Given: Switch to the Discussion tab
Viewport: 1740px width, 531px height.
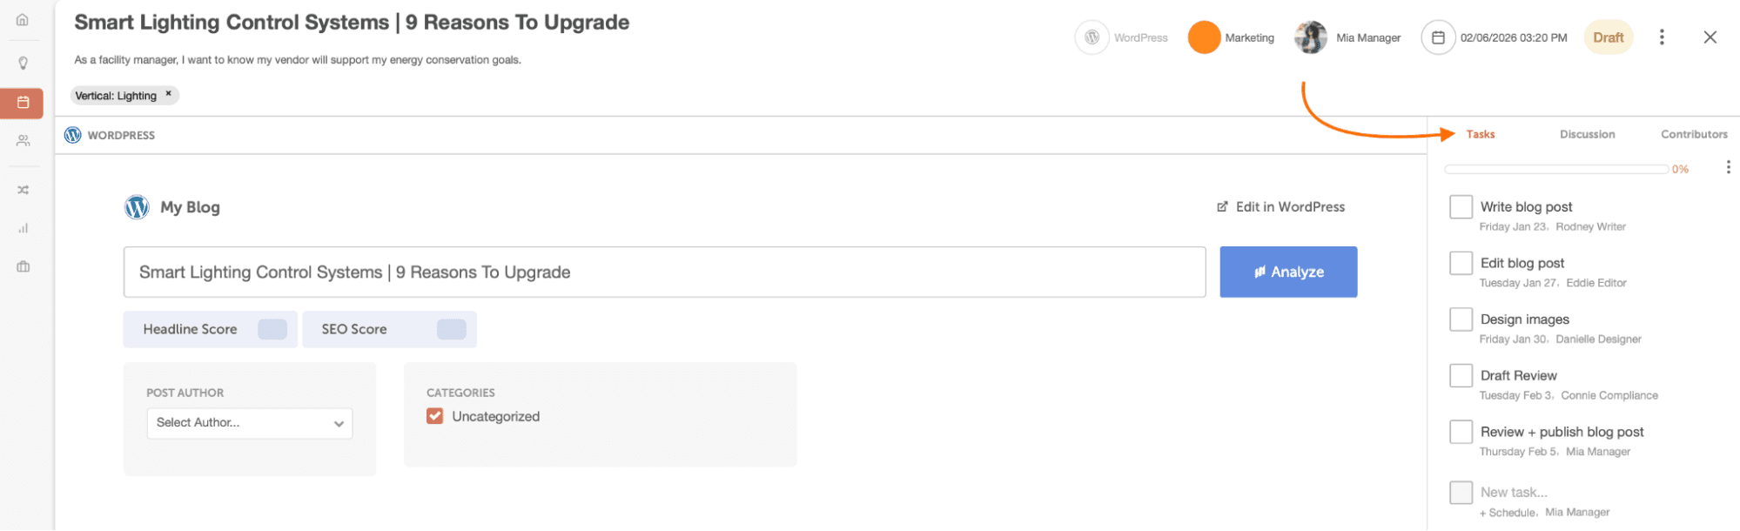Looking at the screenshot, I should [x=1587, y=134].
